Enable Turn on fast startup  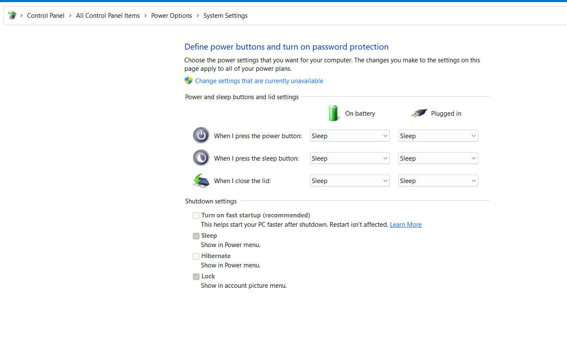tap(196, 215)
